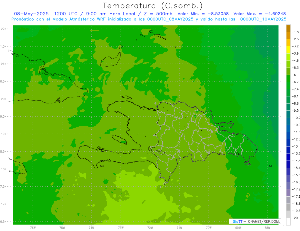
Task: Click the '-3.9' colorbar value
Action: tap(295, 53)
